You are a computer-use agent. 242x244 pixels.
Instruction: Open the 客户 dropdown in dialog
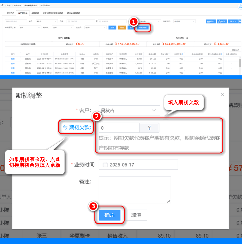click(x=129, y=110)
